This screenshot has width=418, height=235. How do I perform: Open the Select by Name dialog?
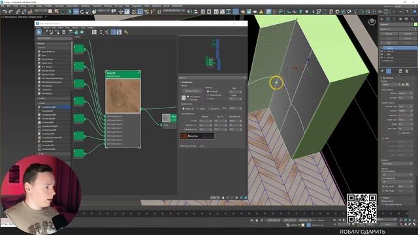57,12
